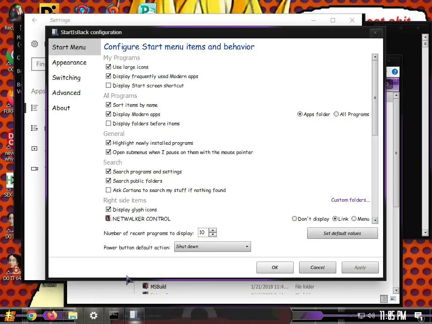Decrease number of recent programs

coord(213,235)
